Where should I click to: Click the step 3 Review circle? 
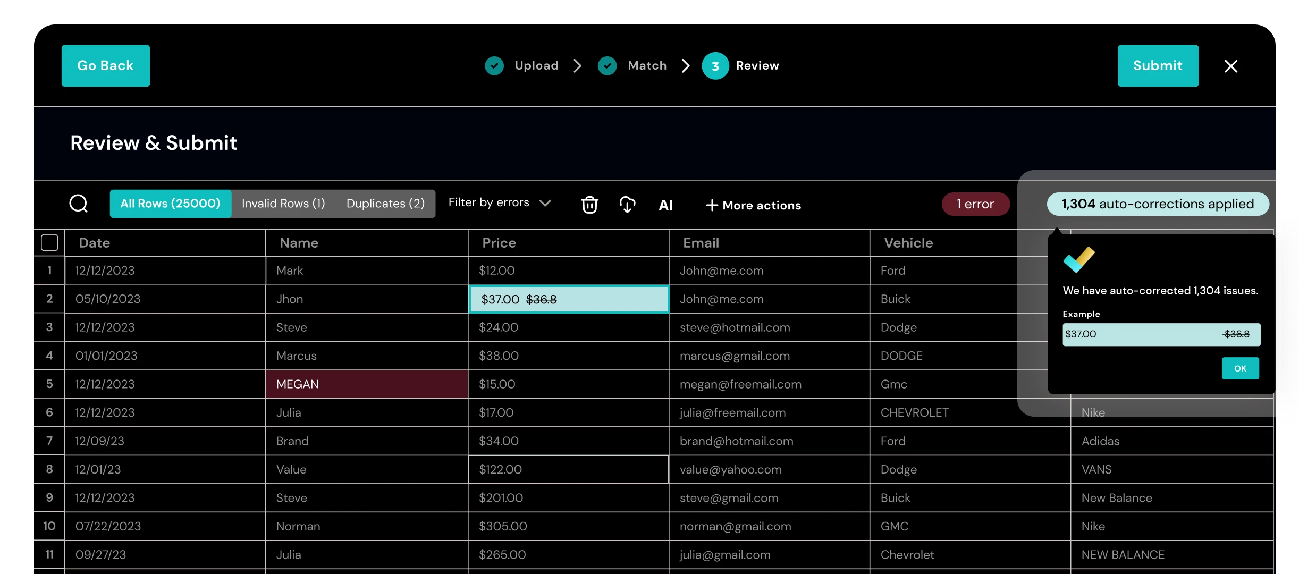[x=715, y=66]
